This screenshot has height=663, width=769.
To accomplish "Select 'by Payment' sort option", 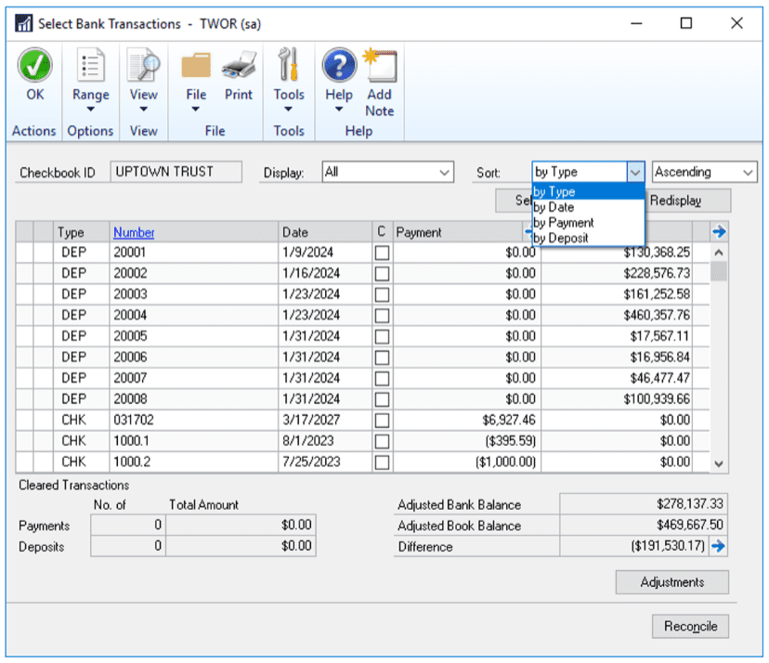I will pos(564,223).
